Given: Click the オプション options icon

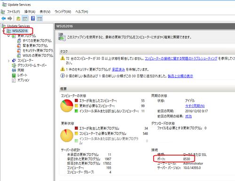Looking at the screenshot, I should [x=14, y=80].
